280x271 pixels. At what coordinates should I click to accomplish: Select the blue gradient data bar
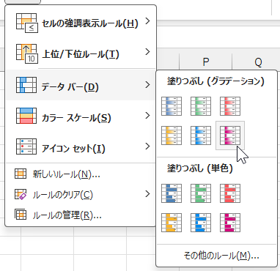coord(172,106)
